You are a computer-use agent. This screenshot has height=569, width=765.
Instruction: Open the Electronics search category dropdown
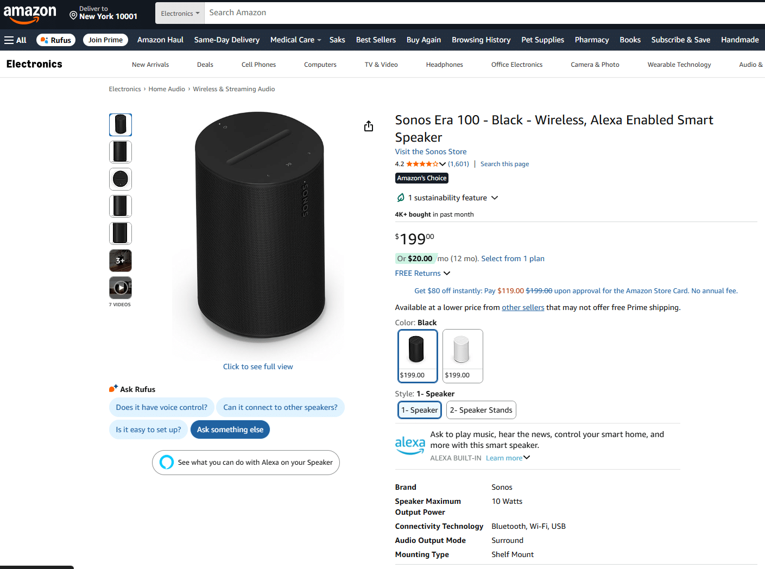point(180,14)
